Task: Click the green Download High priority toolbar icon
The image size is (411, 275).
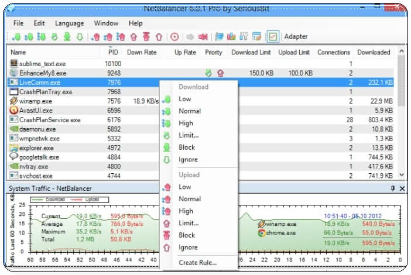Action: [x=41, y=37]
